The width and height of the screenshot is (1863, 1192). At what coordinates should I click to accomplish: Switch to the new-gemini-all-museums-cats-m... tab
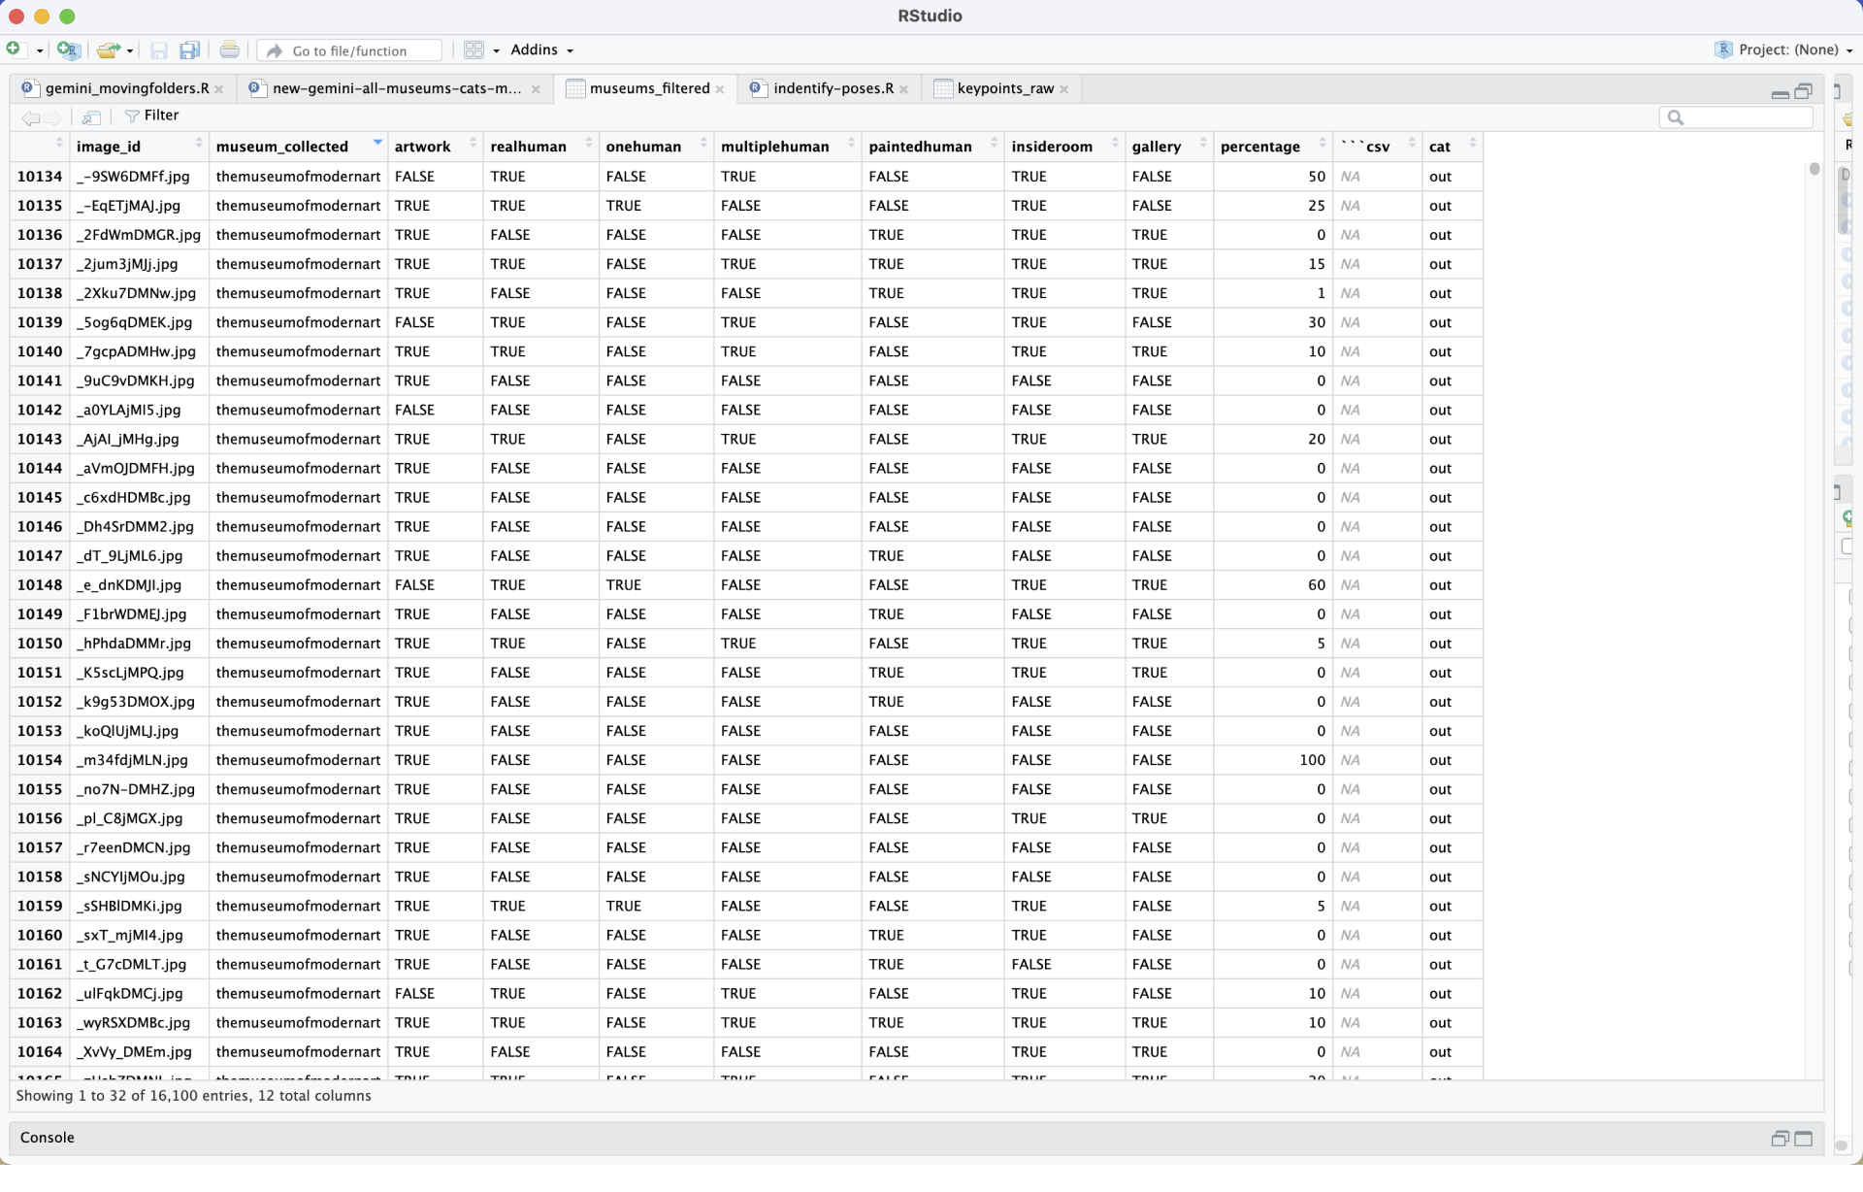[397, 88]
